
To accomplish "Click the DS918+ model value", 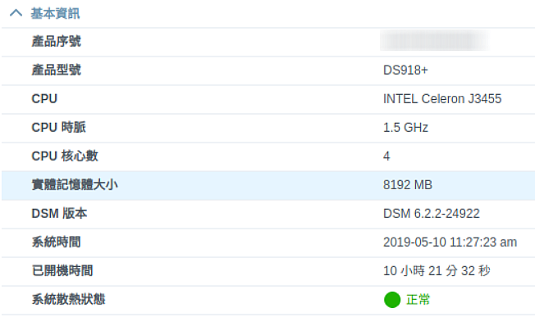I will pos(405,70).
